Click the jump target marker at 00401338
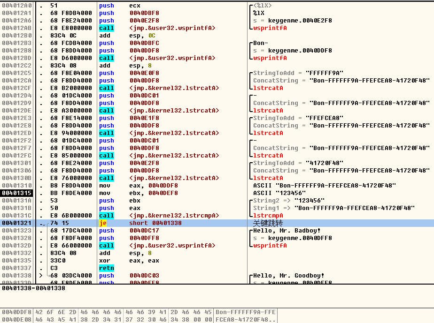Viewport: 434px width, 323px height. pos(41,276)
